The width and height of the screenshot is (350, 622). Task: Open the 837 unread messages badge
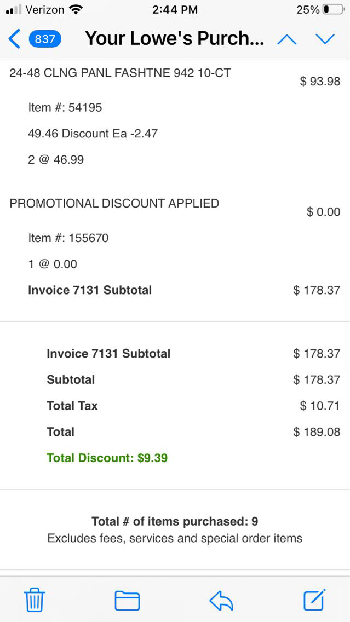tap(44, 39)
